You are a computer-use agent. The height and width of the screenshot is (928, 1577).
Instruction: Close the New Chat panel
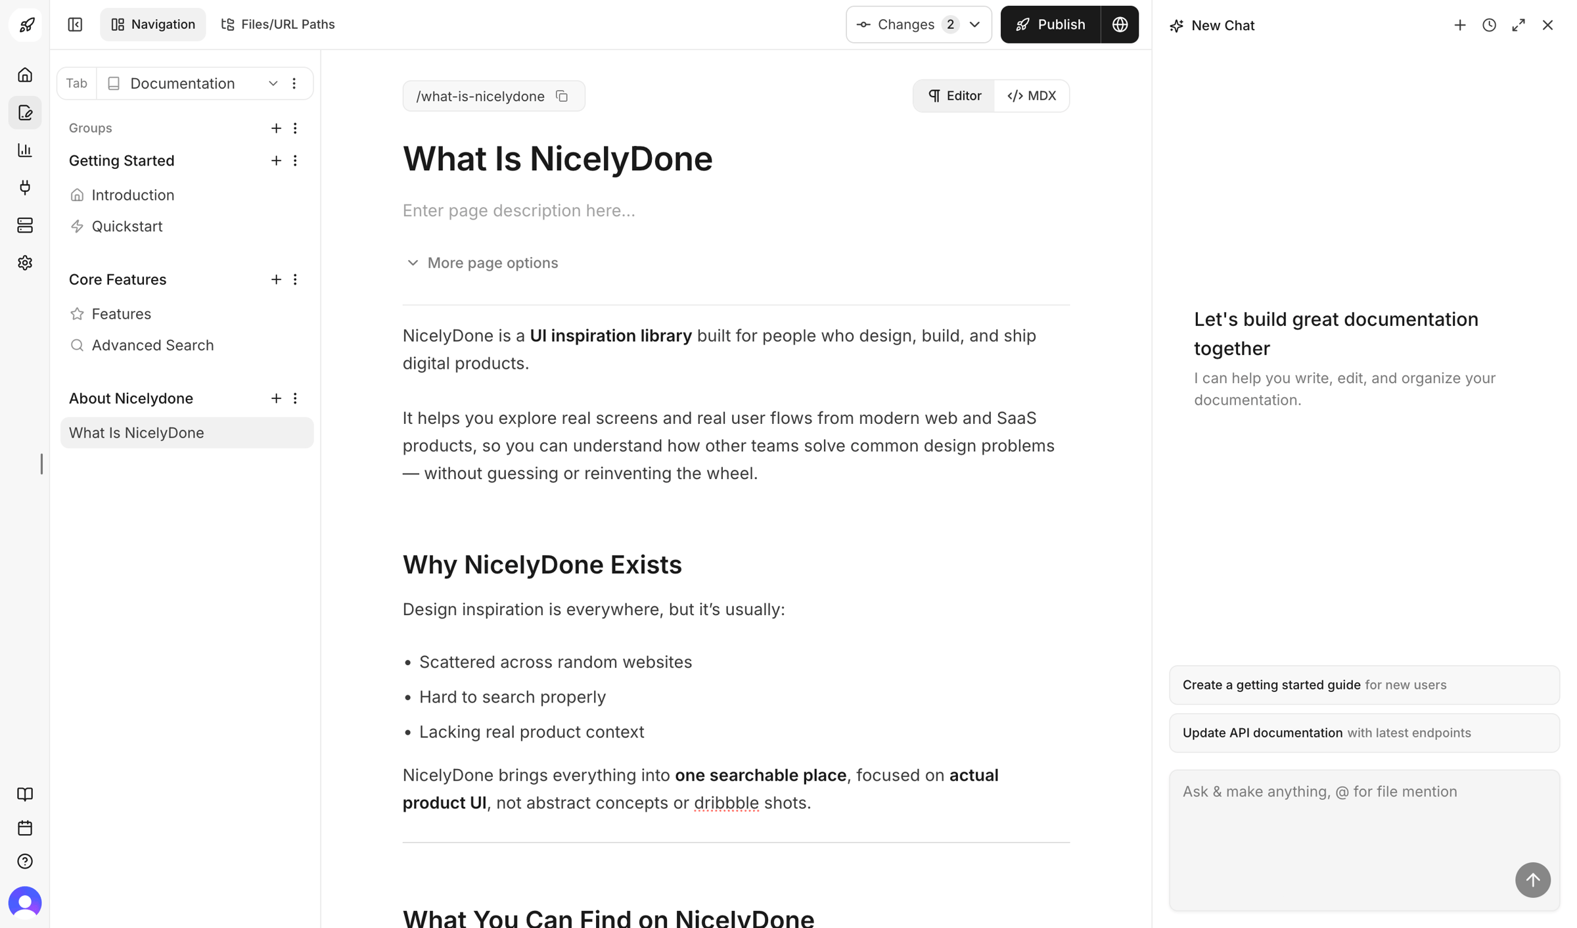(1547, 25)
